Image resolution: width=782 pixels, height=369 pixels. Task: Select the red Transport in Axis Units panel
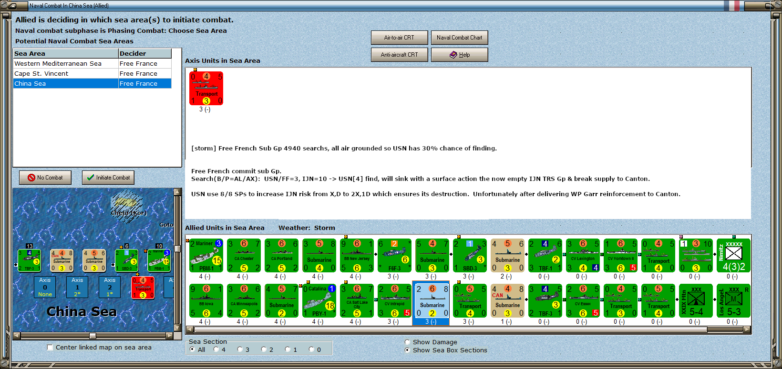coord(206,88)
